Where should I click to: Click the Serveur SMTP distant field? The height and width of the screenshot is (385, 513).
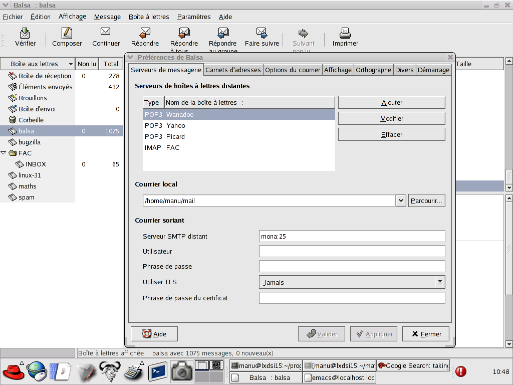pyautogui.click(x=352, y=236)
